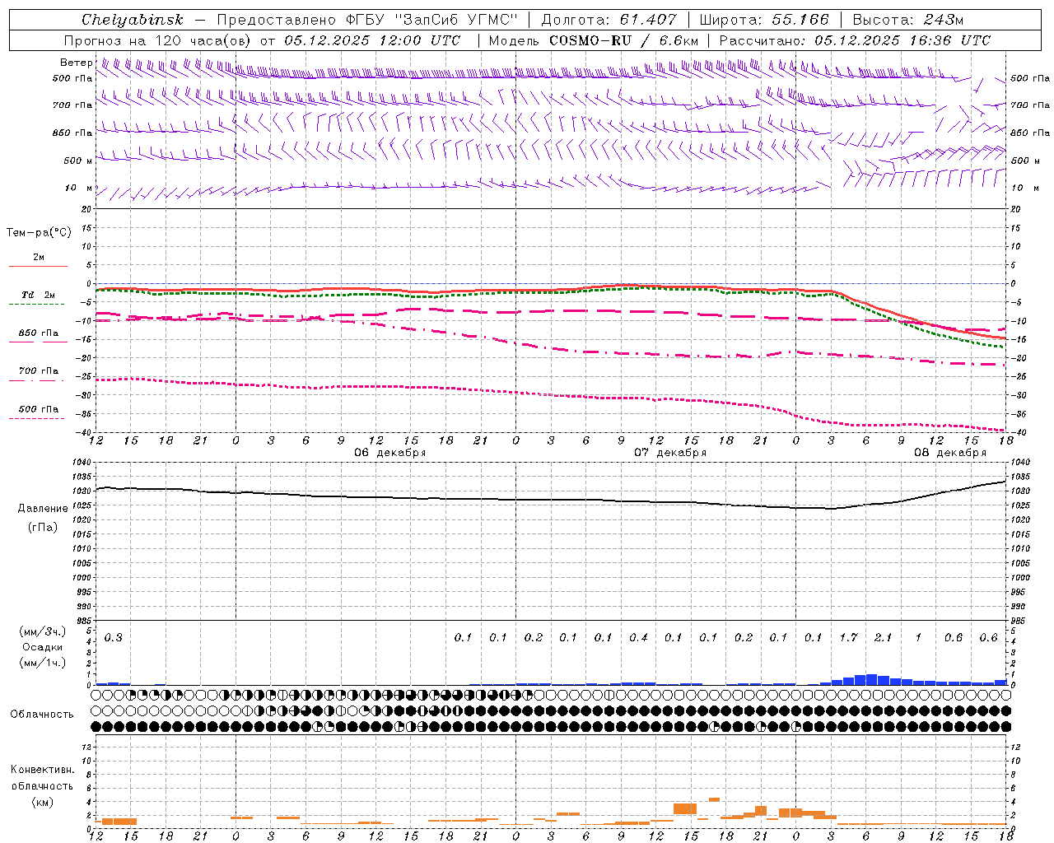This screenshot has width=1054, height=843.
Task: Click the 0.4 precipitation value
Action: [638, 638]
